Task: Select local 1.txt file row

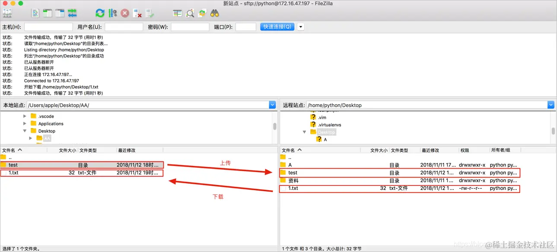Action: click(x=82, y=172)
